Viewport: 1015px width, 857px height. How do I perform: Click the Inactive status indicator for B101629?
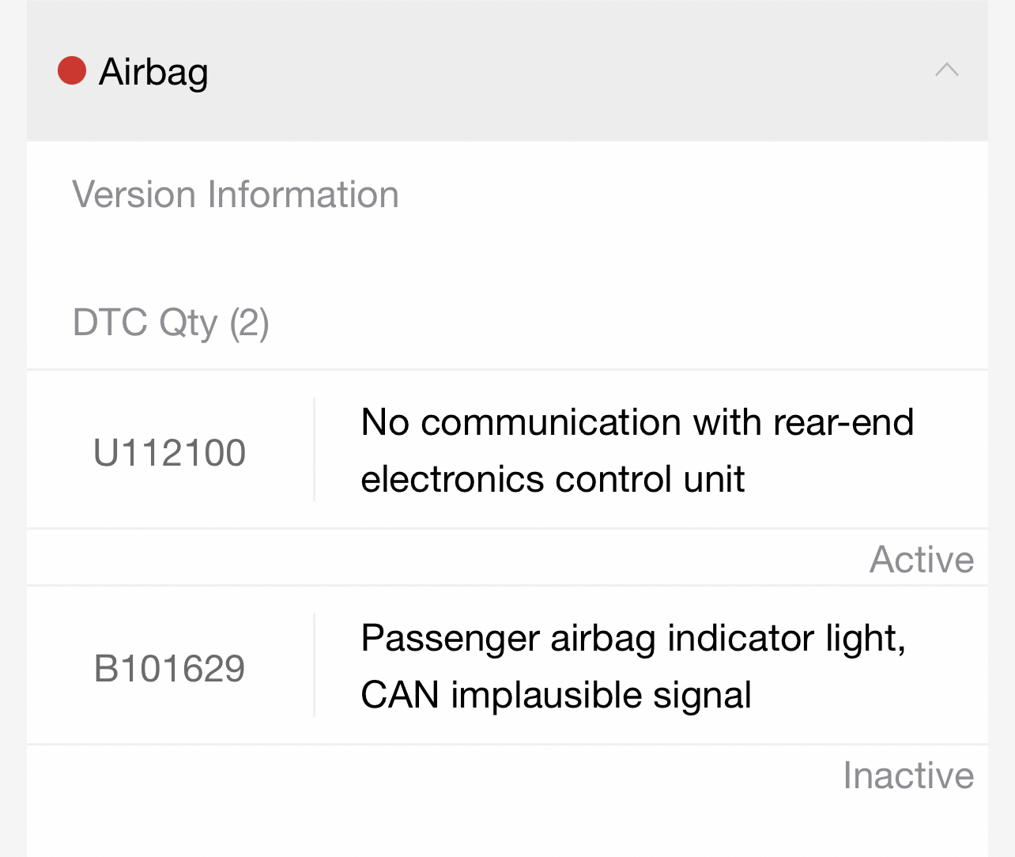(x=908, y=776)
